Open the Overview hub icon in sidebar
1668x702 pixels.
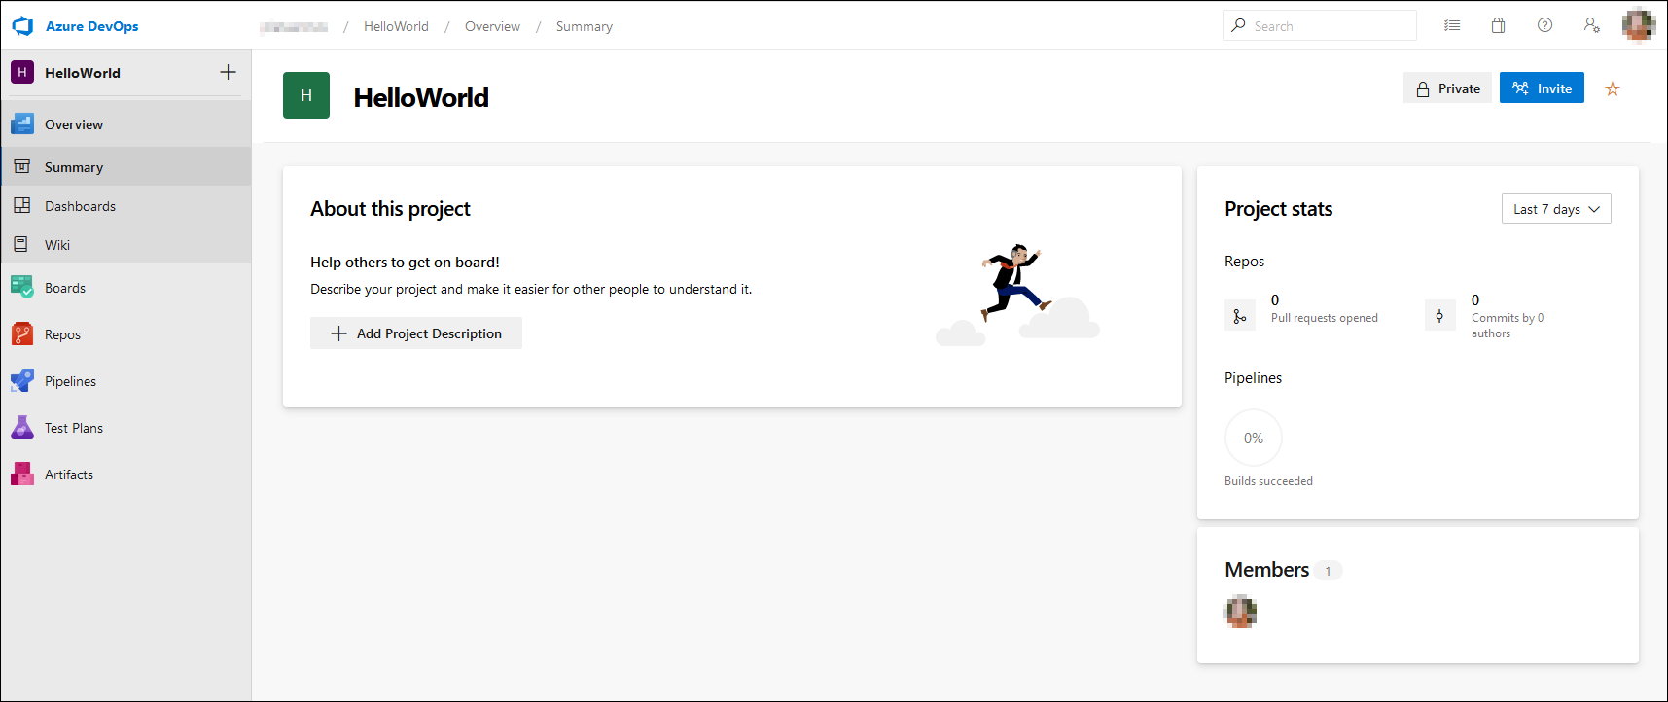pos(22,123)
